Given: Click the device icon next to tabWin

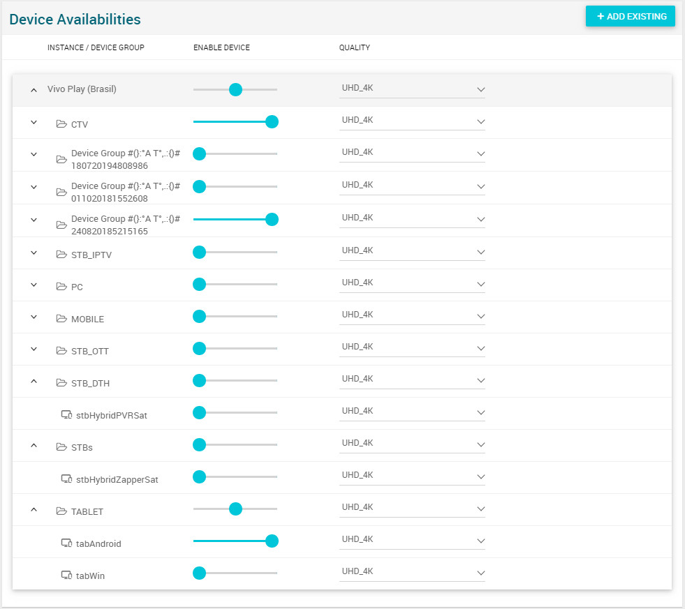Looking at the screenshot, I should click(67, 576).
